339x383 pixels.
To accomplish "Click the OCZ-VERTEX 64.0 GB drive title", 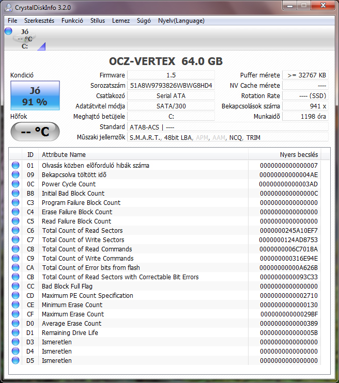I will click(166, 61).
